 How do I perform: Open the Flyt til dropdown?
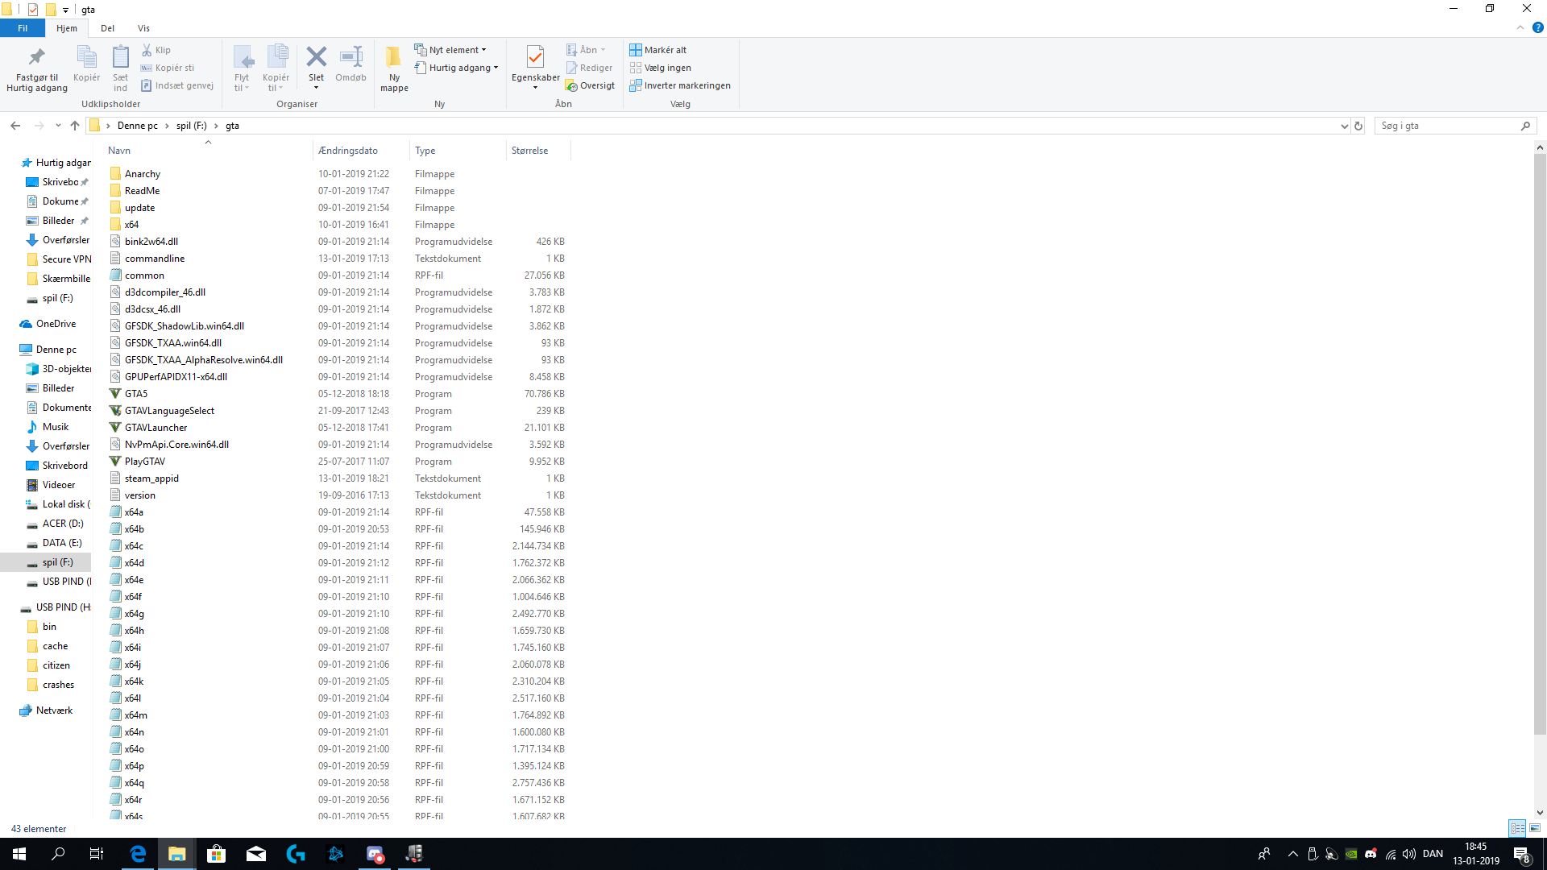pos(243,68)
